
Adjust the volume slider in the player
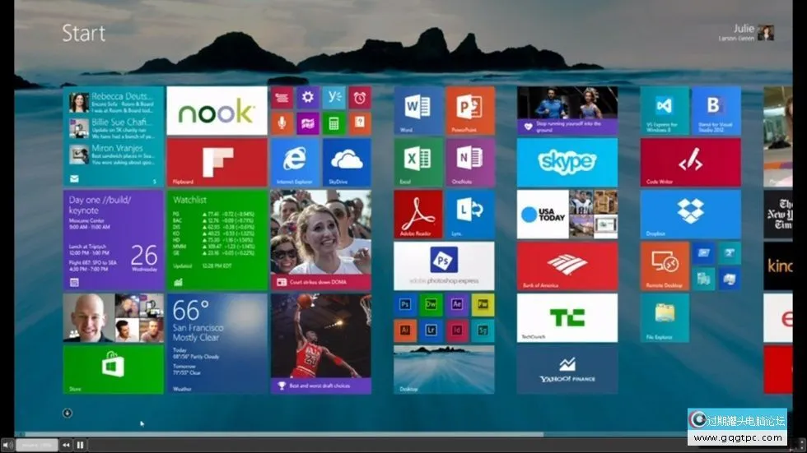[x=37, y=445]
